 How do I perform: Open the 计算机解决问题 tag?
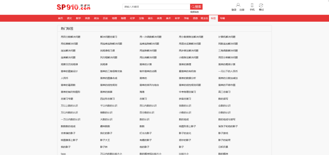(x=227, y=37)
